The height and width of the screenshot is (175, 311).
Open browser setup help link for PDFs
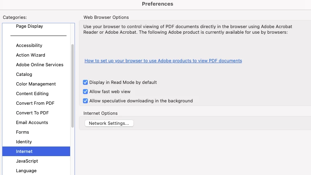[x=163, y=61]
